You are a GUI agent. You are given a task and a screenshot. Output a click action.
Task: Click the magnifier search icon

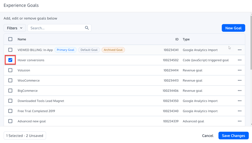87,28
